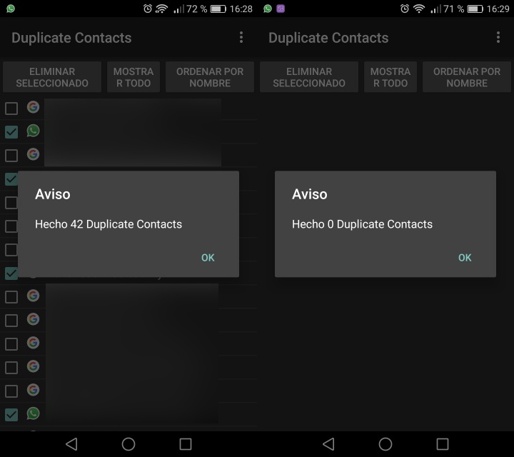Tap Eliminar Seleccionado on the left screen
The height and width of the screenshot is (457, 514).
click(52, 77)
